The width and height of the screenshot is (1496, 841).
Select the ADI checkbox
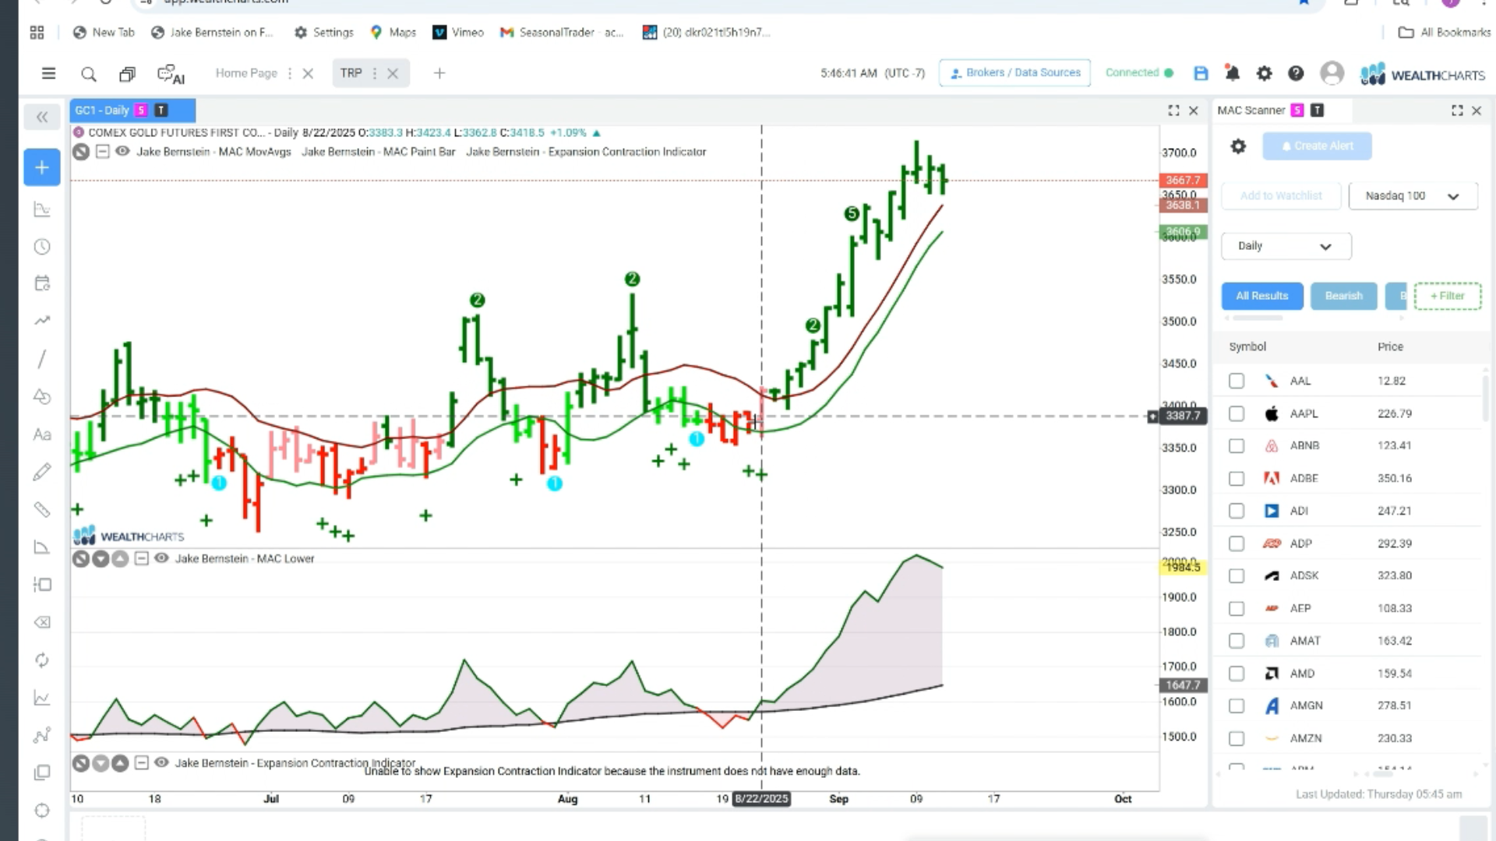(1237, 511)
